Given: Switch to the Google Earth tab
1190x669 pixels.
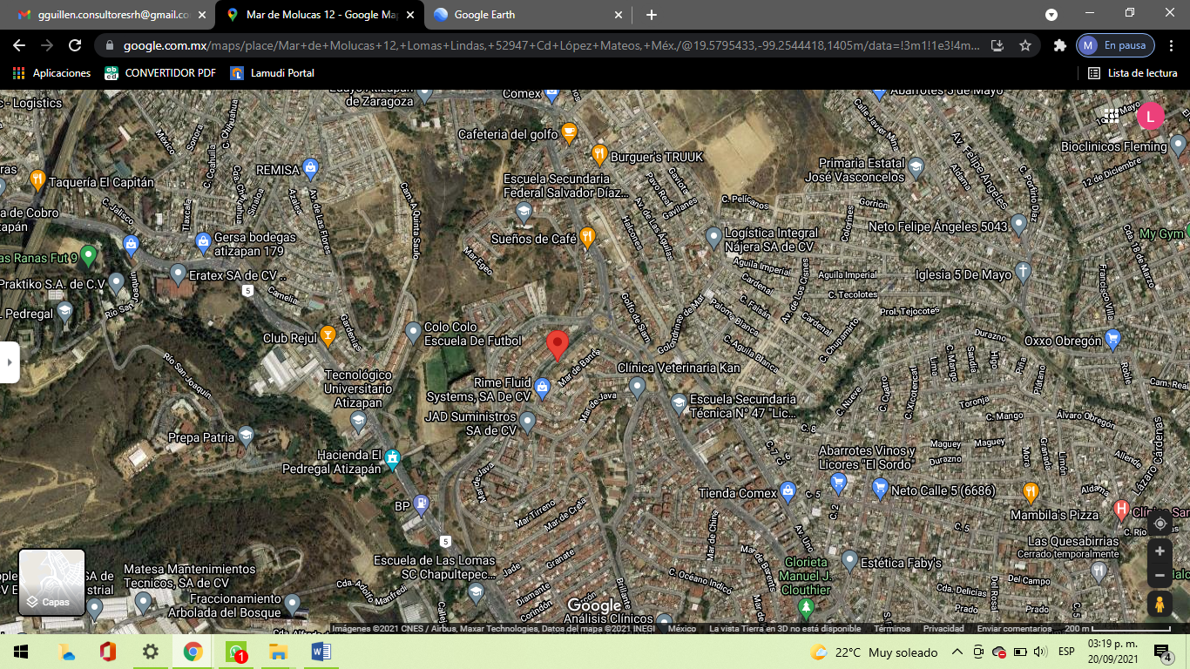Looking at the screenshot, I should tap(526, 15).
